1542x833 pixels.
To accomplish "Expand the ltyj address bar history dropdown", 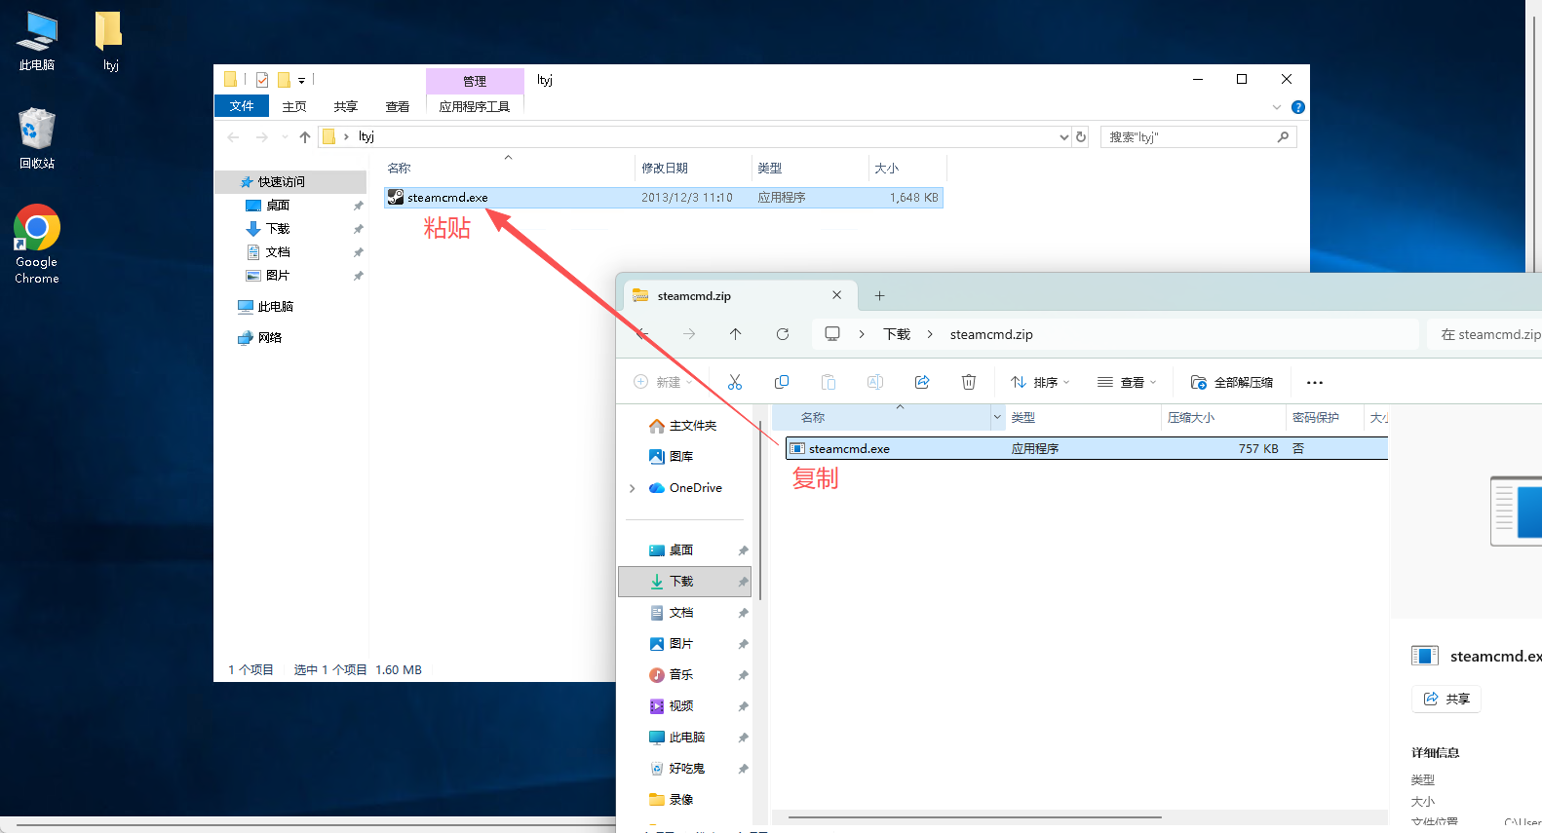I will click(x=1063, y=137).
